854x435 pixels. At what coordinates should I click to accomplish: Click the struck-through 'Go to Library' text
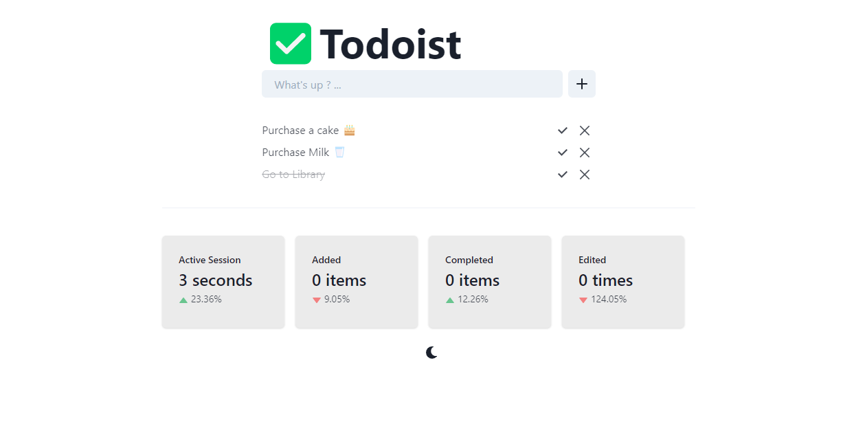(293, 175)
